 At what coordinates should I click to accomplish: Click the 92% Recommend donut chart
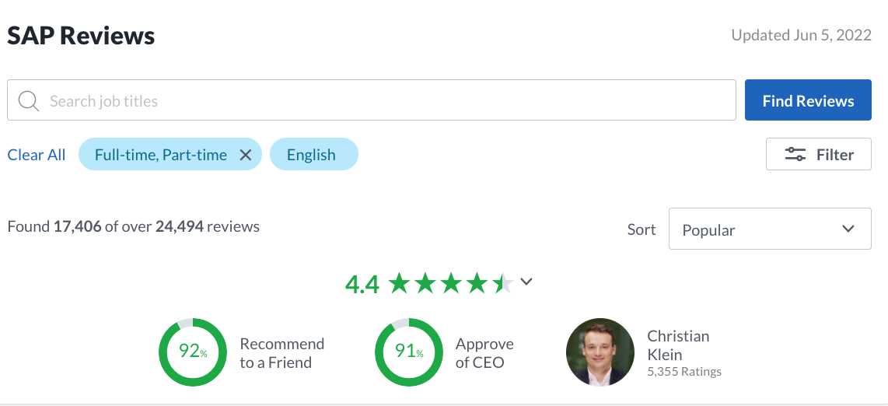[193, 352]
